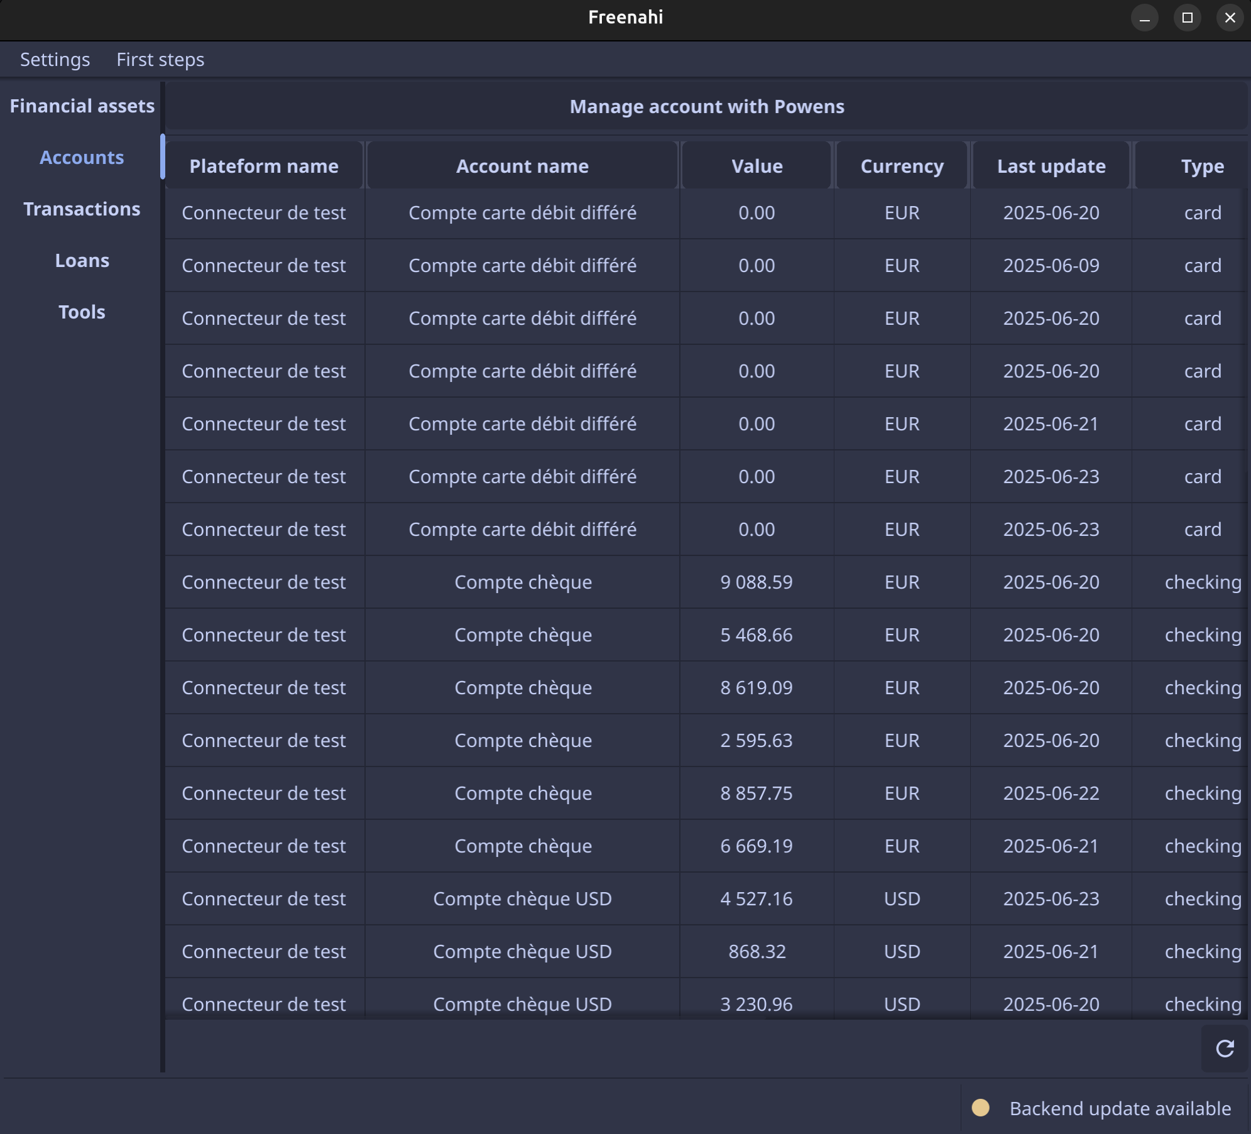Sort by Plateform name column header

pyautogui.click(x=264, y=166)
